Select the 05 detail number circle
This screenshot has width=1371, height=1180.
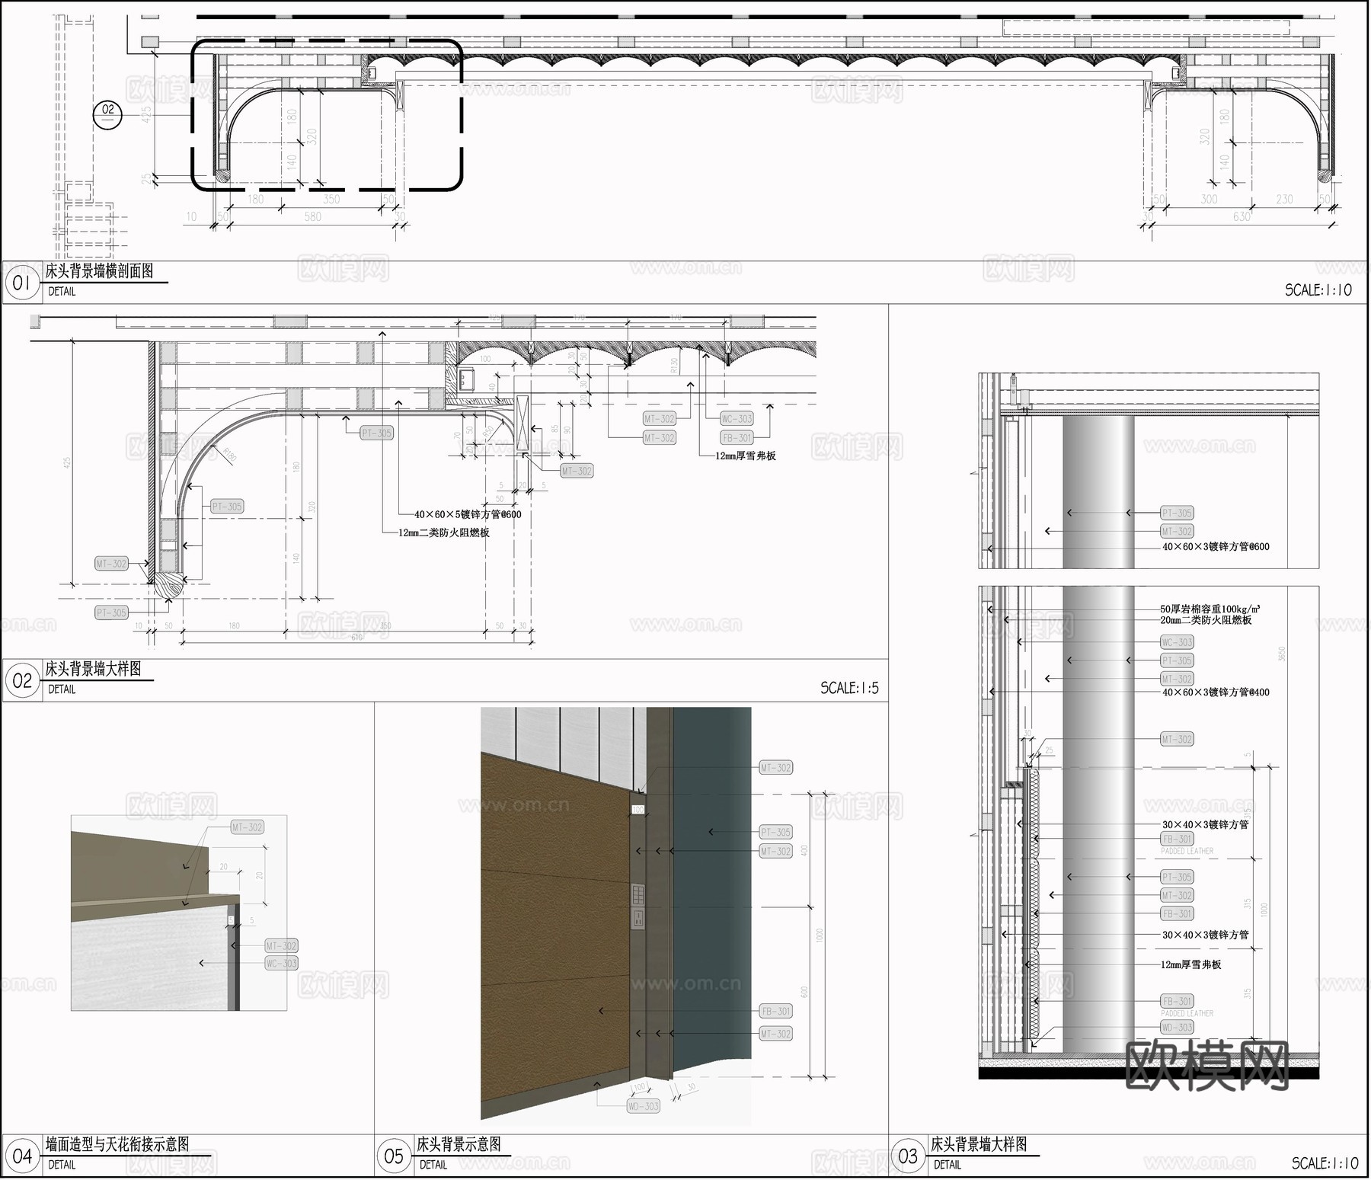point(393,1156)
